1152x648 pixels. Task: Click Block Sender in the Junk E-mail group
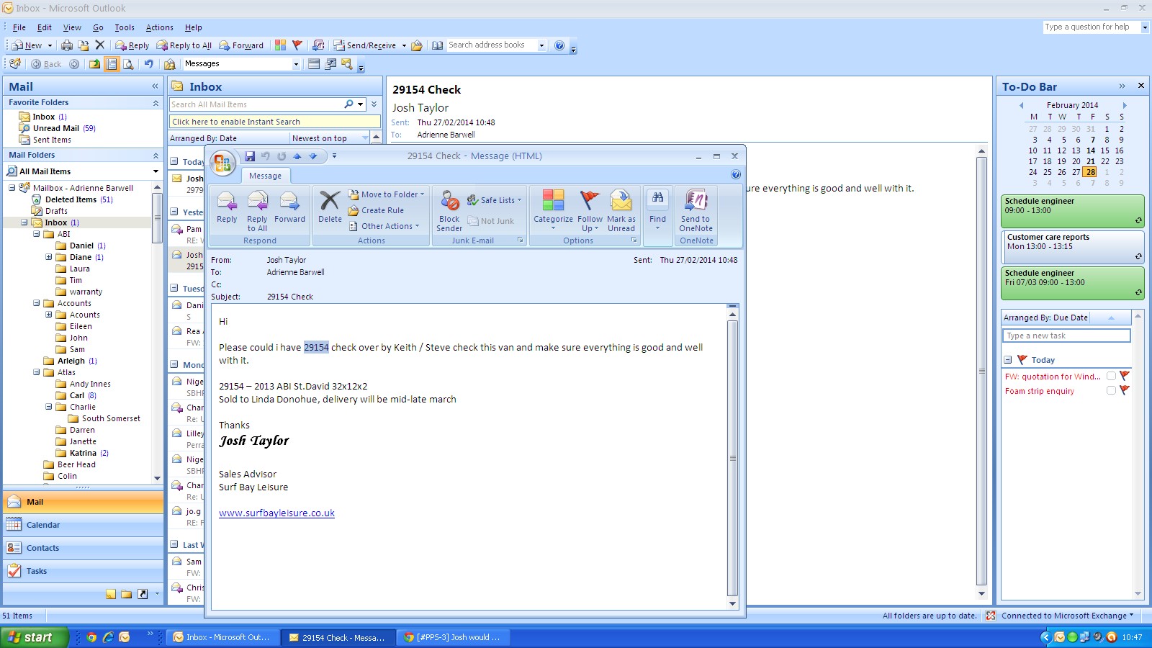click(x=449, y=211)
